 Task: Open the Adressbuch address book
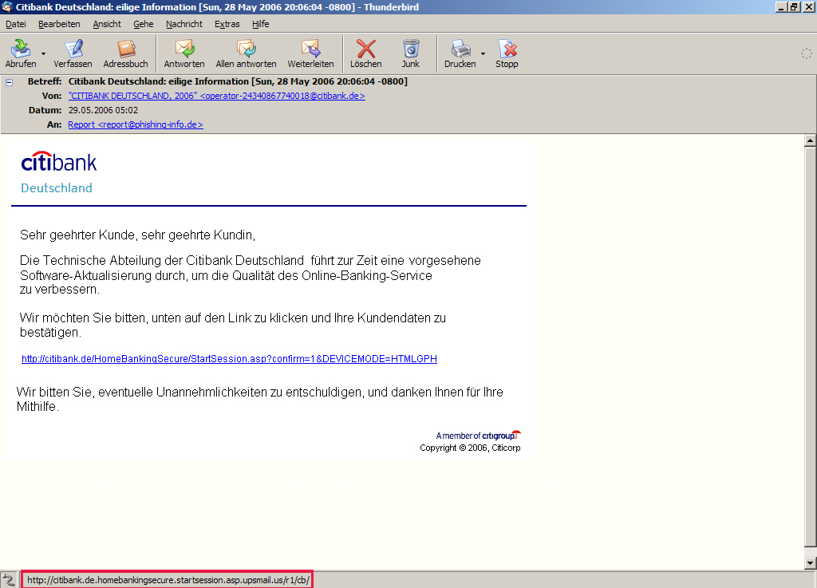coord(125,53)
